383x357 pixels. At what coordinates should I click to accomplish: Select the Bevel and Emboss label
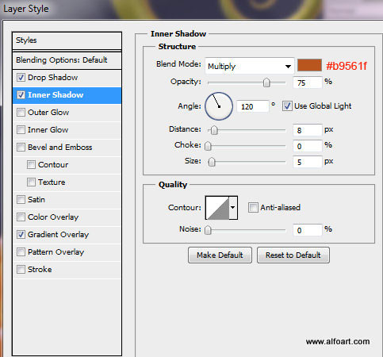pyautogui.click(x=60, y=148)
